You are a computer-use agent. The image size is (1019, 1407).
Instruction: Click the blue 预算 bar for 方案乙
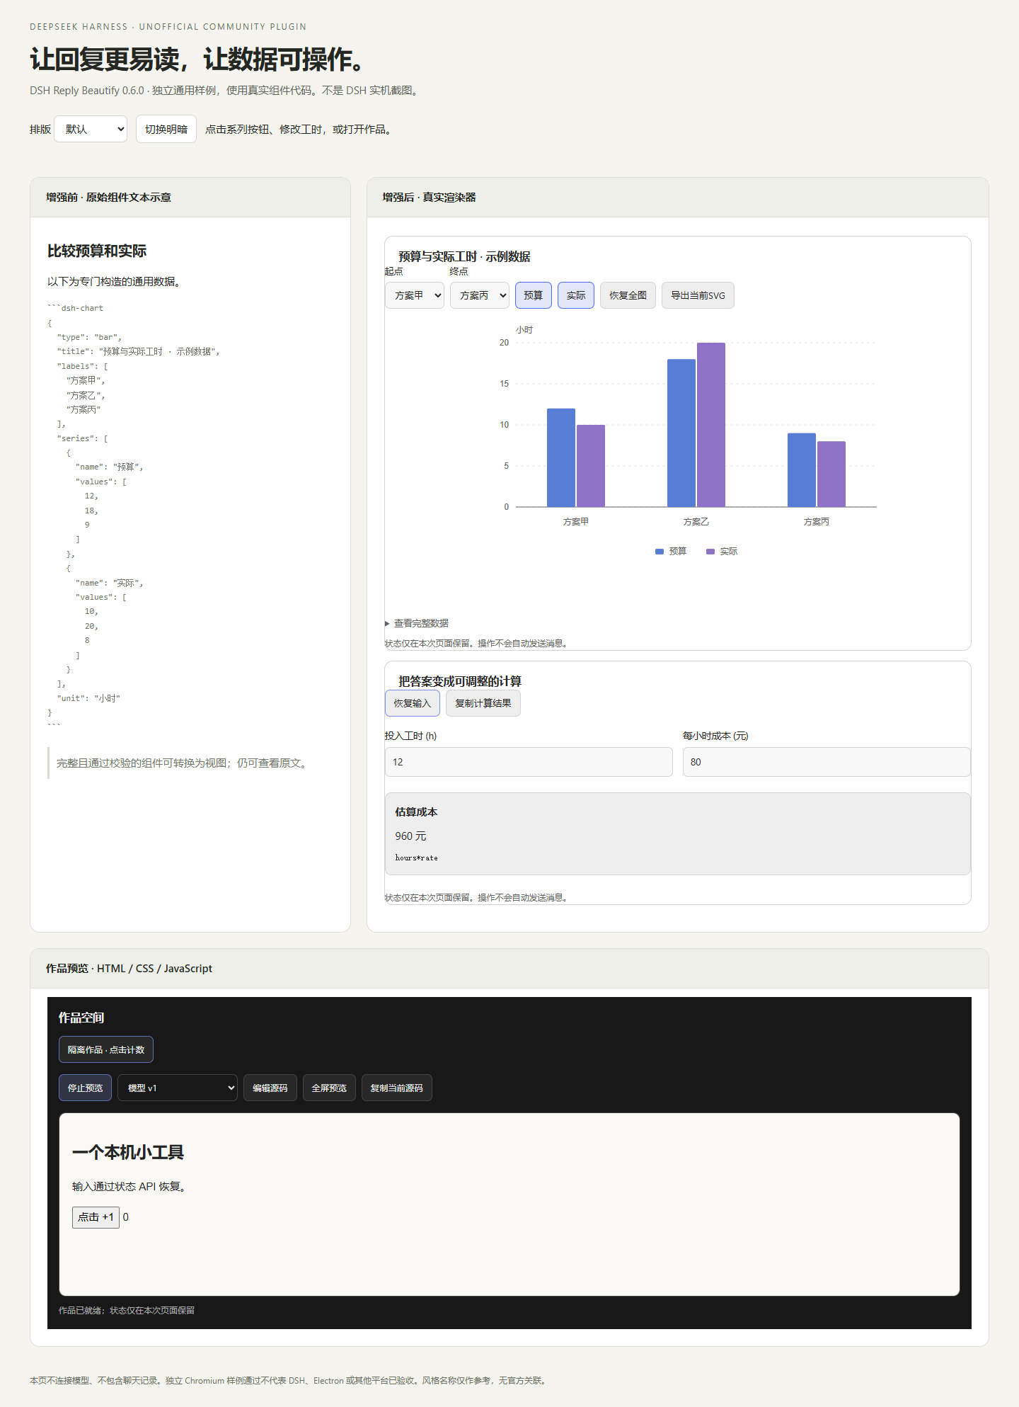[681, 433]
